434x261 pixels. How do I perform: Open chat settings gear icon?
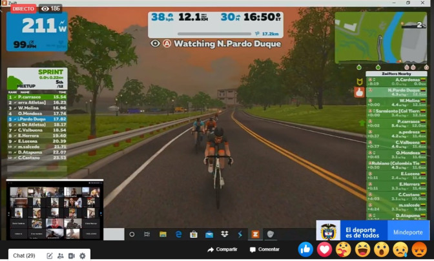point(82,256)
